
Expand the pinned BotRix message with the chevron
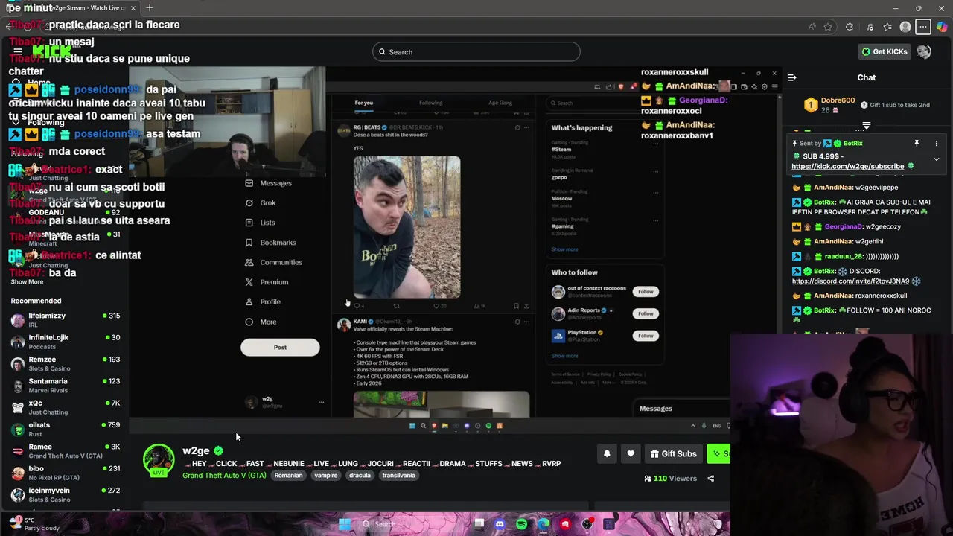click(x=937, y=159)
